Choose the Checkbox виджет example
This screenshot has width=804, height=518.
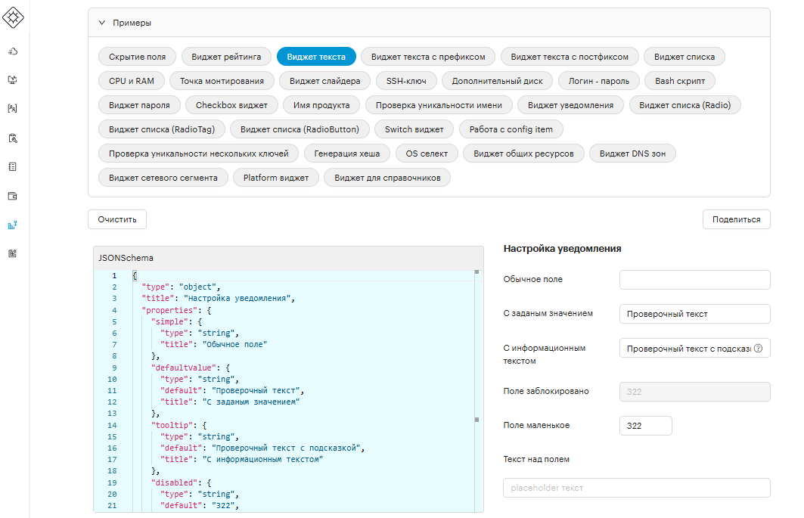point(231,105)
